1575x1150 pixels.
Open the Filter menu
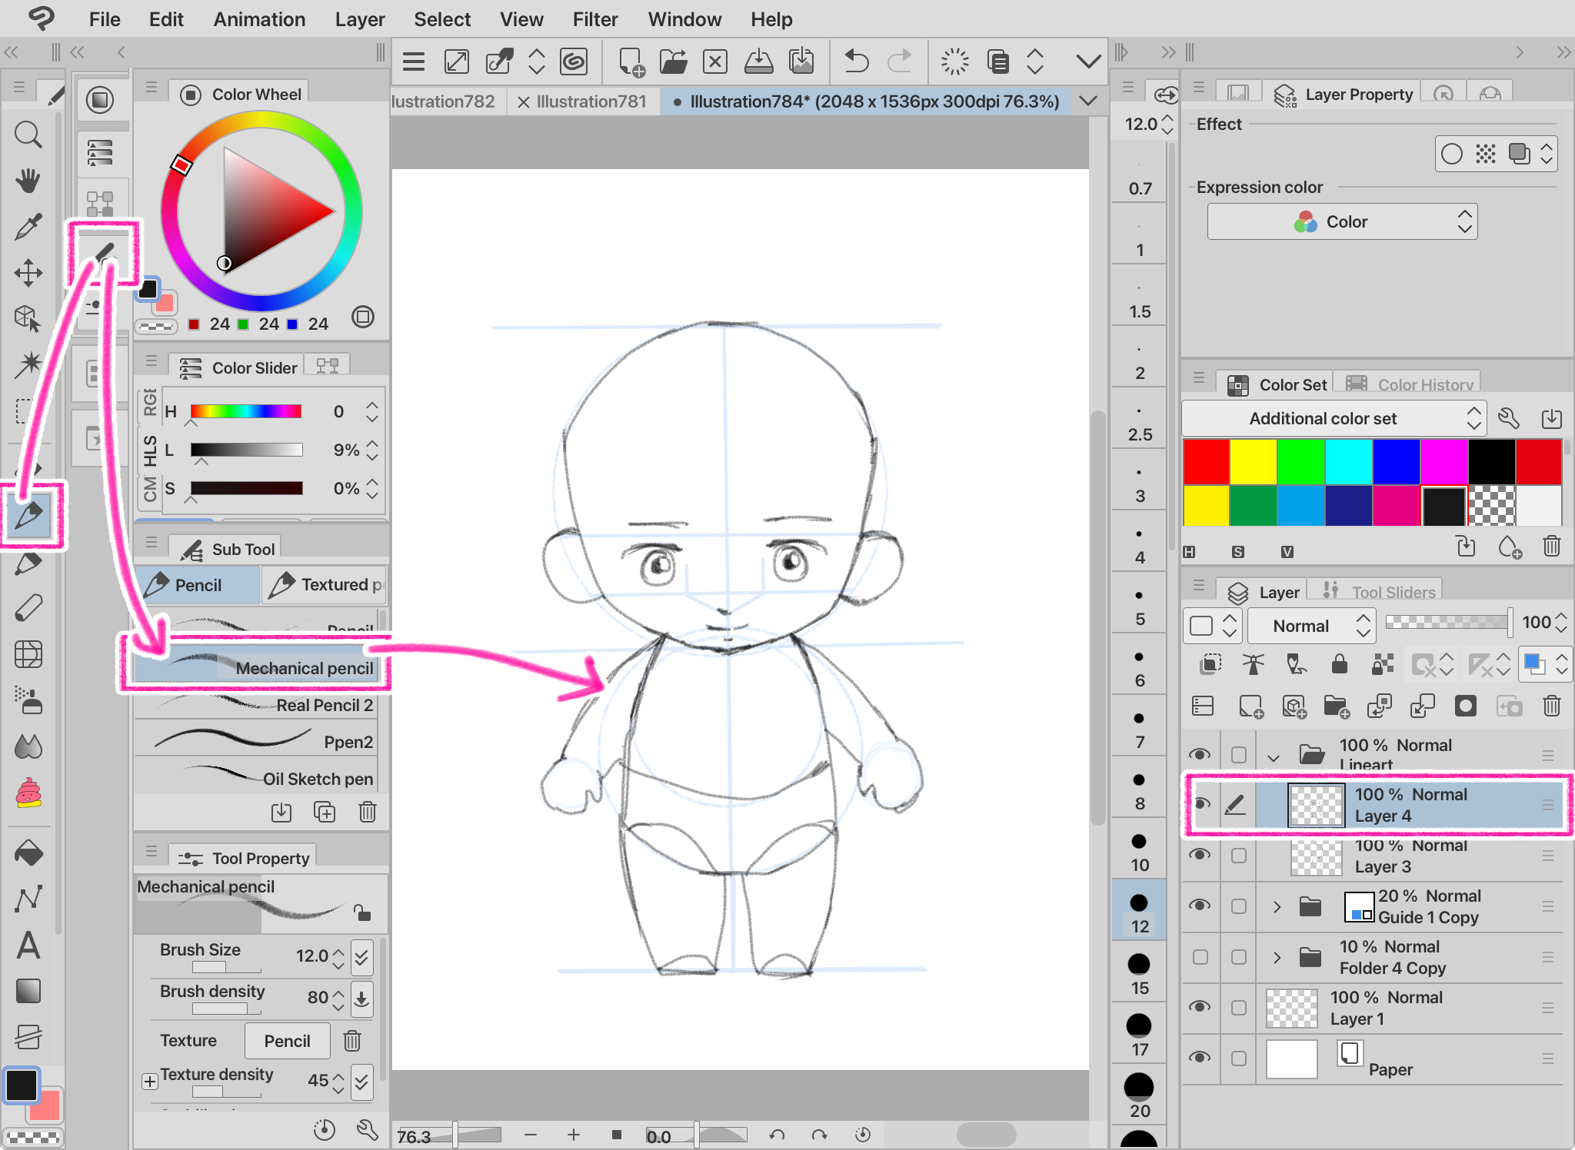point(594,19)
